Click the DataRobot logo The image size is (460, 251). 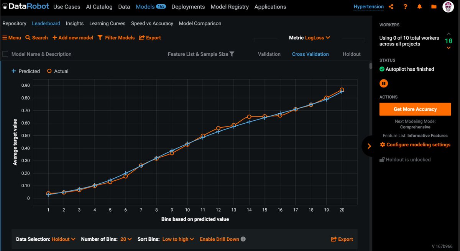click(x=25, y=6)
